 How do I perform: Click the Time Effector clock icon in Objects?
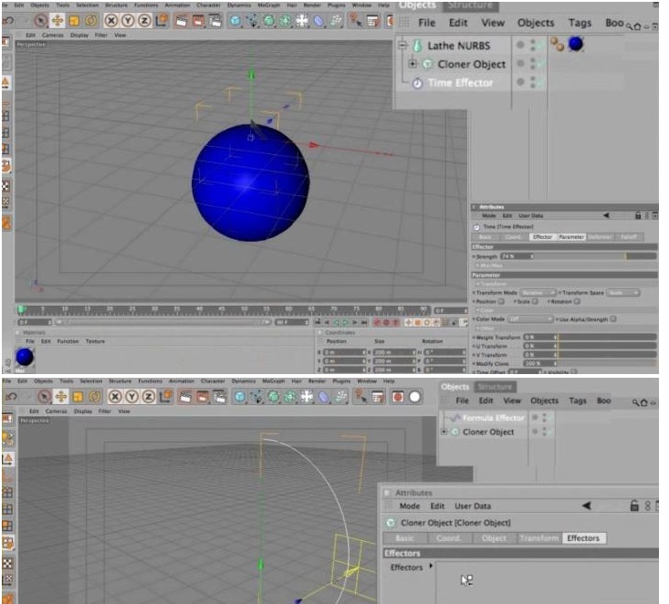point(417,83)
